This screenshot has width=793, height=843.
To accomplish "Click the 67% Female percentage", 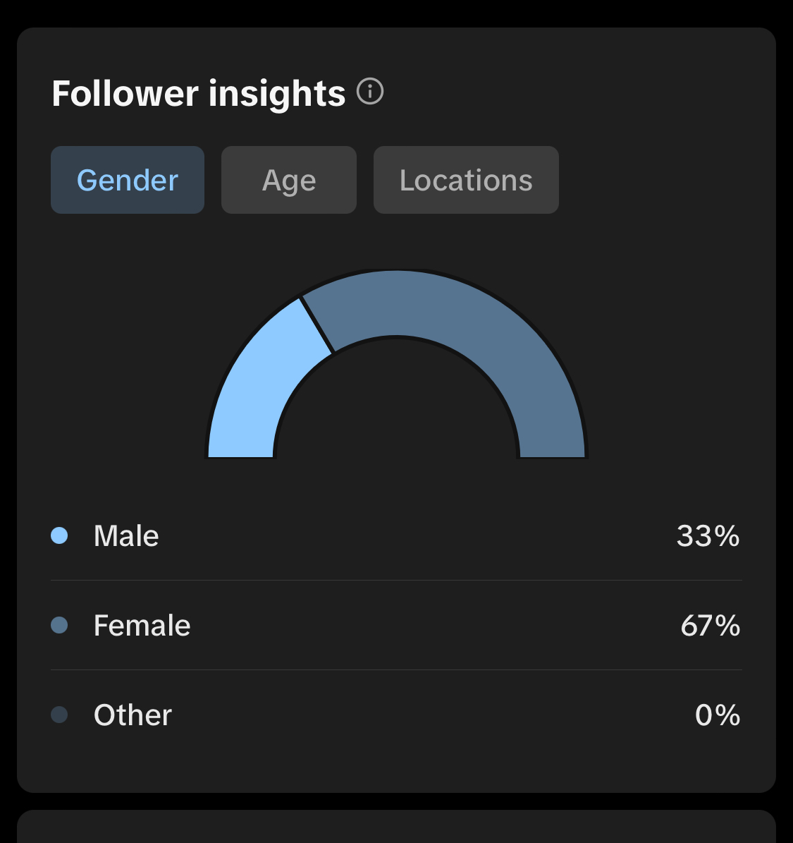I will point(711,626).
